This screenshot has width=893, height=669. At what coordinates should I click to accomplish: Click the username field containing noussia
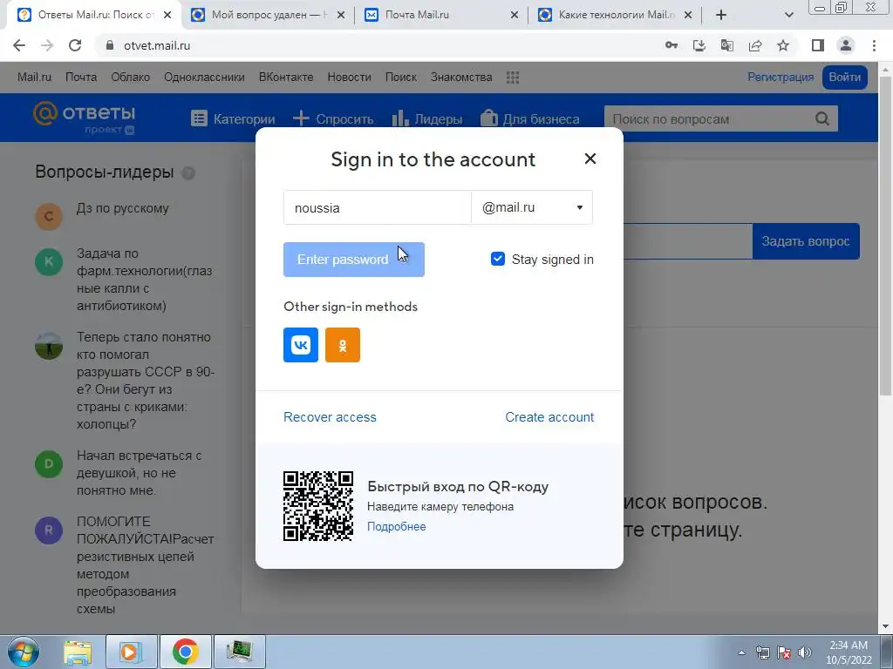378,207
